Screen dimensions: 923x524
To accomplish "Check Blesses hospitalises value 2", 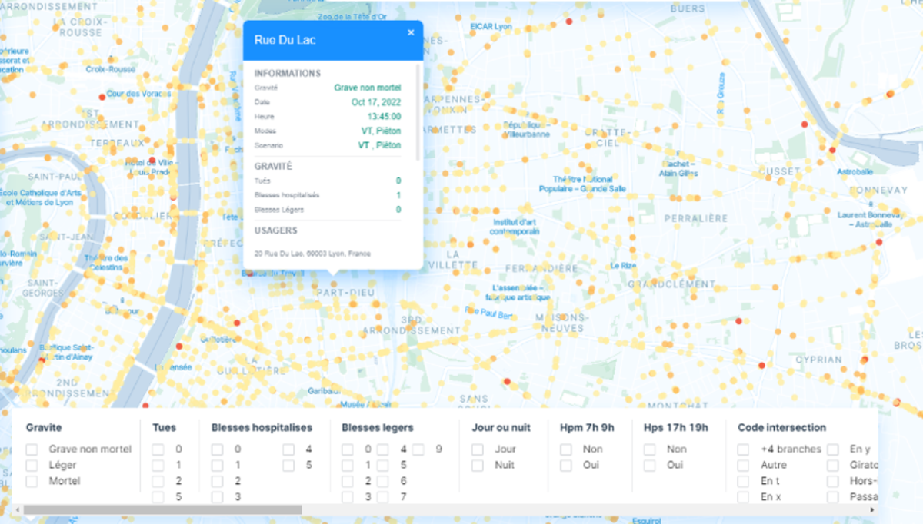I will 217,482.
